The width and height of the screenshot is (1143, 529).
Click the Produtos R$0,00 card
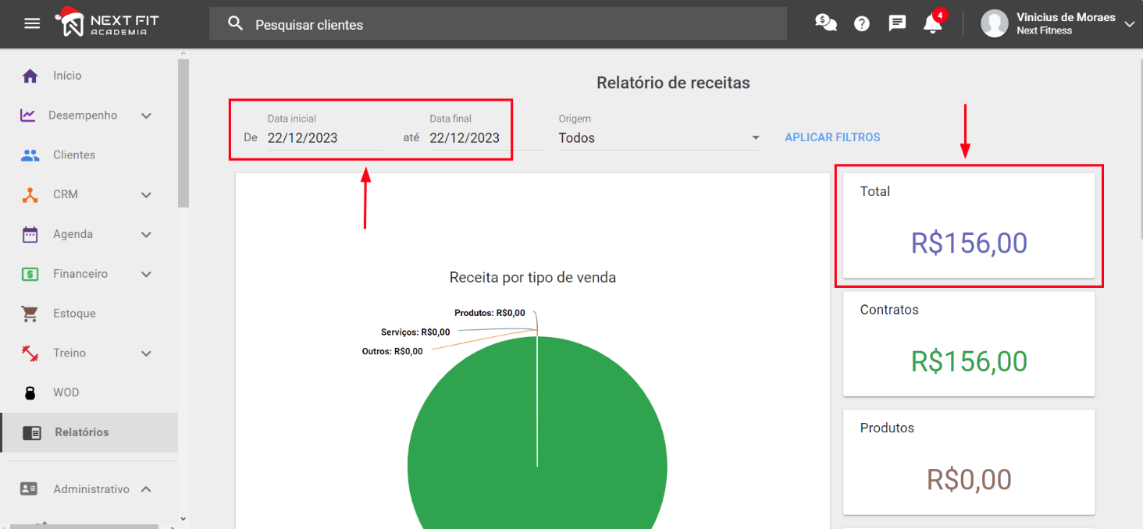tap(969, 462)
